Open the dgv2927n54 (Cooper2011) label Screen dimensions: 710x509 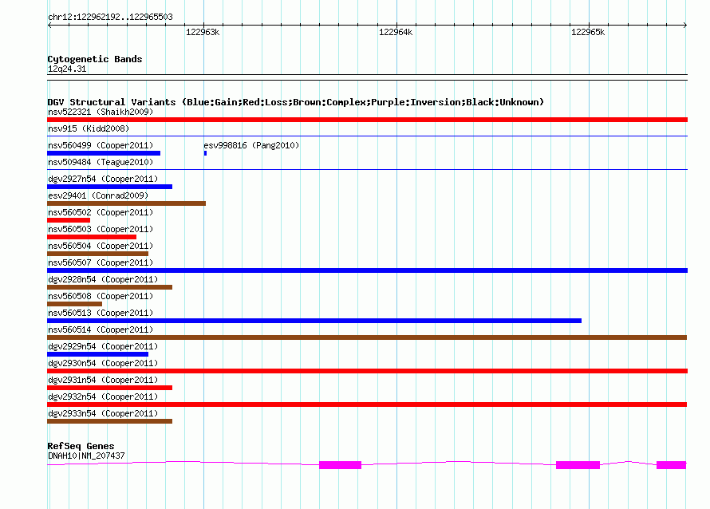click(x=103, y=179)
